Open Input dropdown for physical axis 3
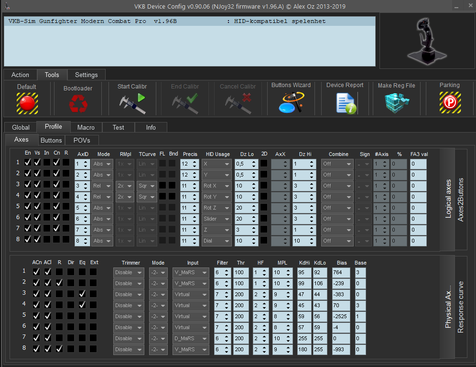 [x=191, y=294]
